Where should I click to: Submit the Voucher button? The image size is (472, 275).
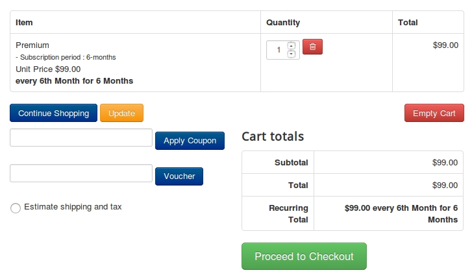pyautogui.click(x=179, y=176)
